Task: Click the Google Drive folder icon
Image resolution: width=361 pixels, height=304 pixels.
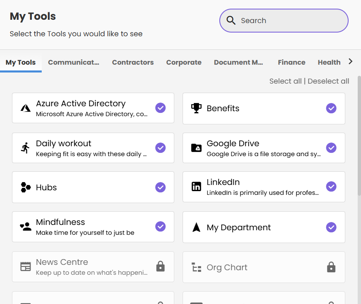Action: click(x=196, y=148)
